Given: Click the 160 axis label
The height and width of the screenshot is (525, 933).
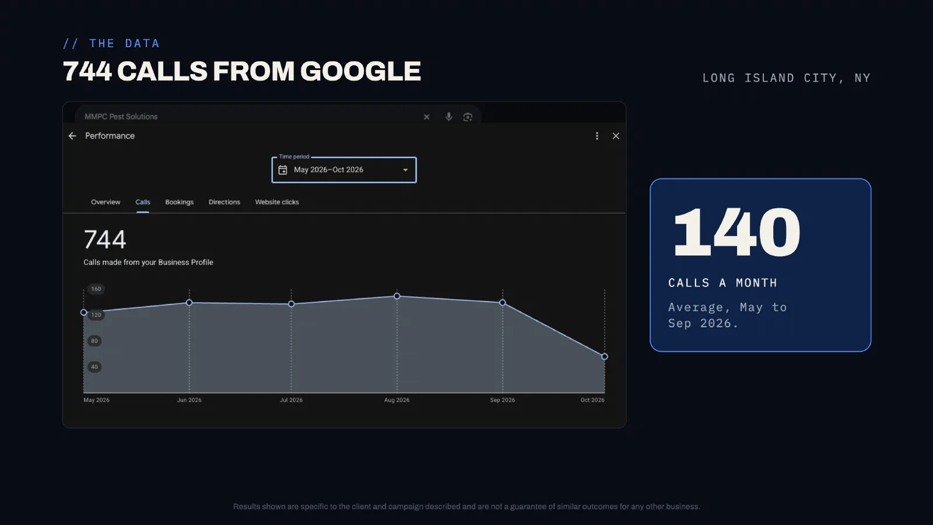Looking at the screenshot, I should coord(96,289).
